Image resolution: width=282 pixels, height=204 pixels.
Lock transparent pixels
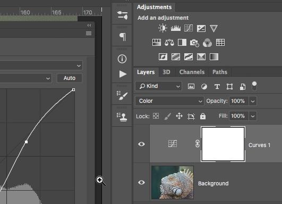pyautogui.click(x=156, y=116)
